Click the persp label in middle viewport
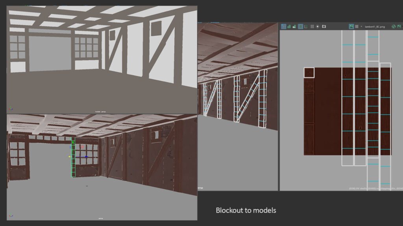 click(200, 188)
